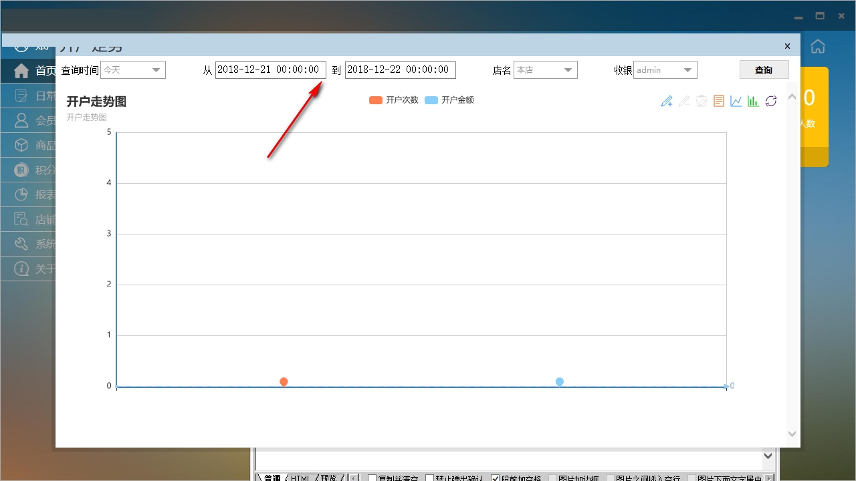Click 开户走势图 chart title
Viewport: 856px width, 481px height.
click(x=96, y=102)
